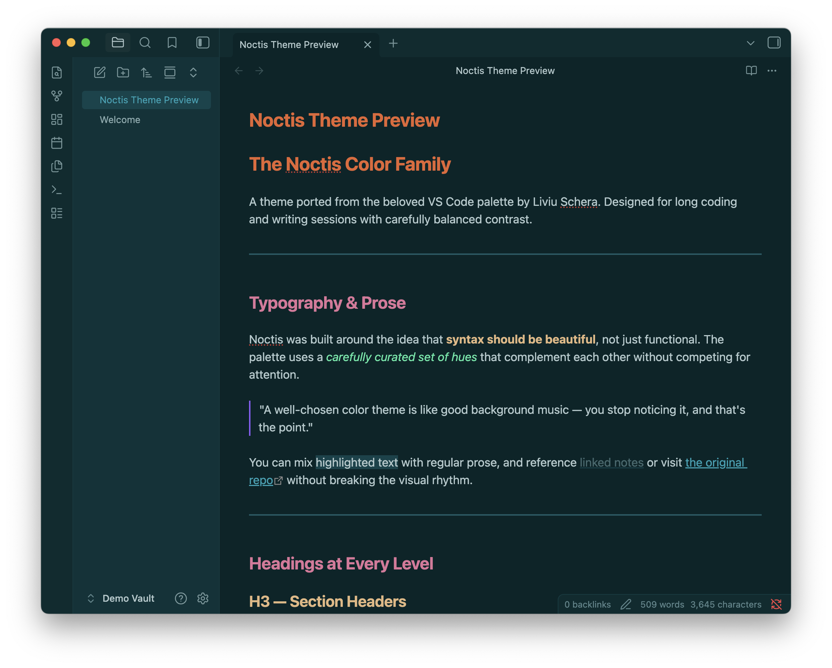
Task: Toggle the left sidebar
Action: pyautogui.click(x=203, y=42)
